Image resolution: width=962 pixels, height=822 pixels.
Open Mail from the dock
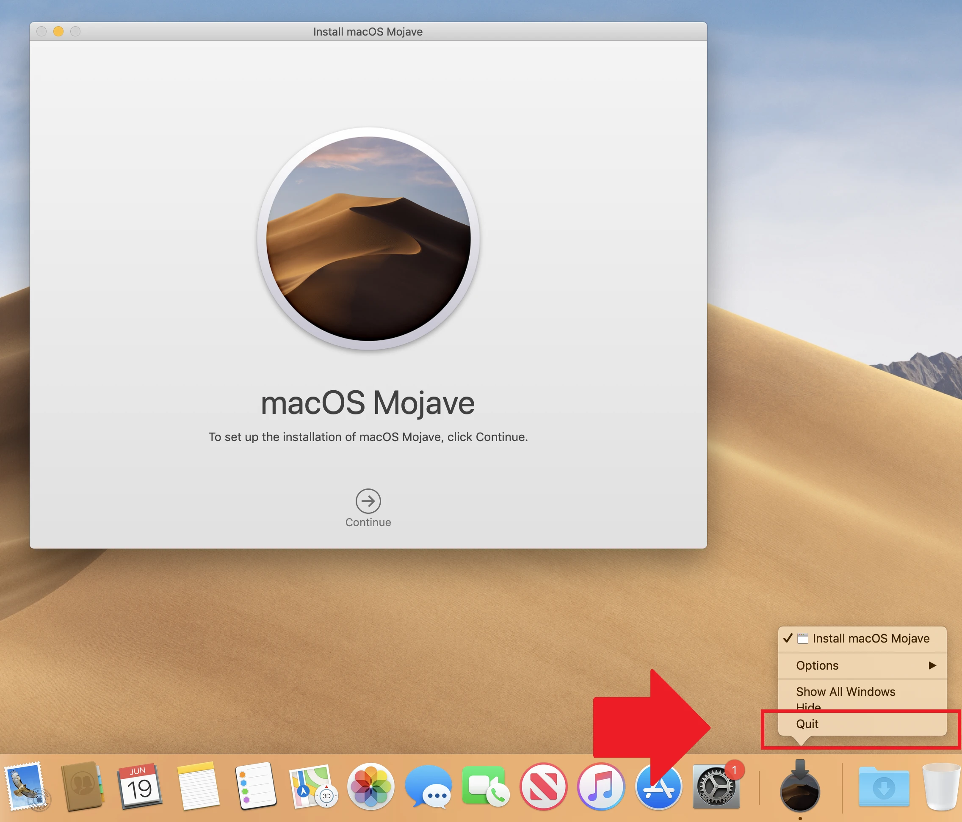[x=26, y=786]
